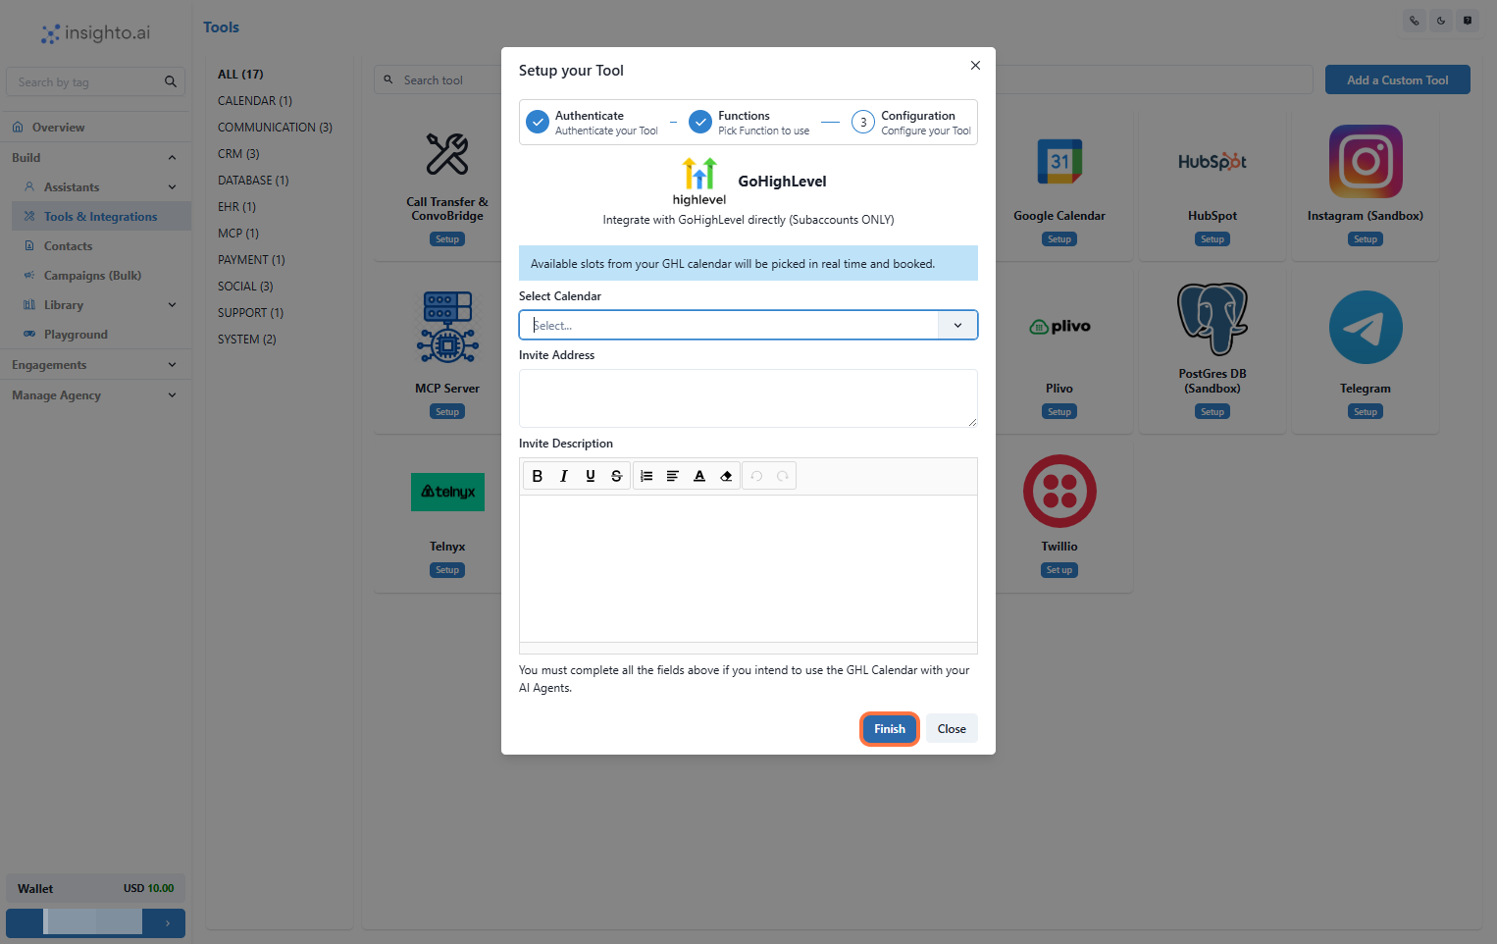Filter tools by SYSTEM (2)
Viewport: 1497px width, 944px height.
pyautogui.click(x=247, y=340)
